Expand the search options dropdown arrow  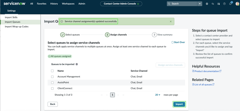point(199,4)
